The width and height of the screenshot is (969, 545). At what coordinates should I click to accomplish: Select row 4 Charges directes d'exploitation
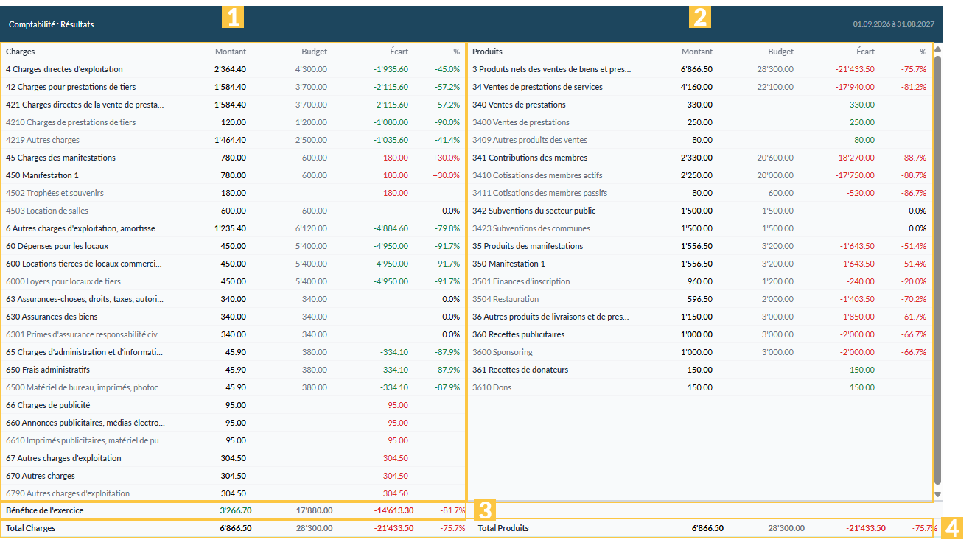pyautogui.click(x=234, y=69)
